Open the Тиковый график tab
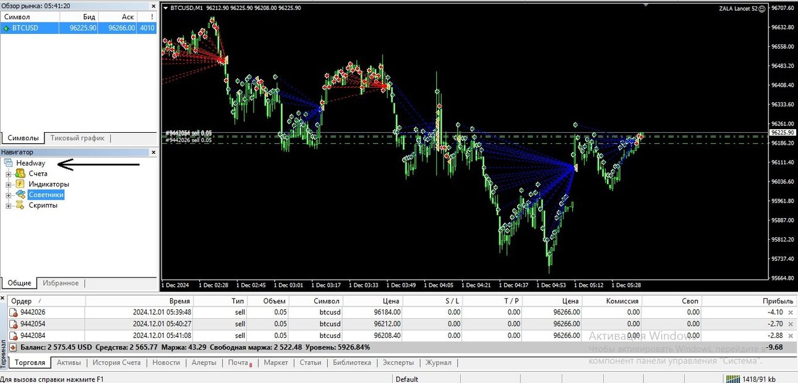 tap(77, 138)
